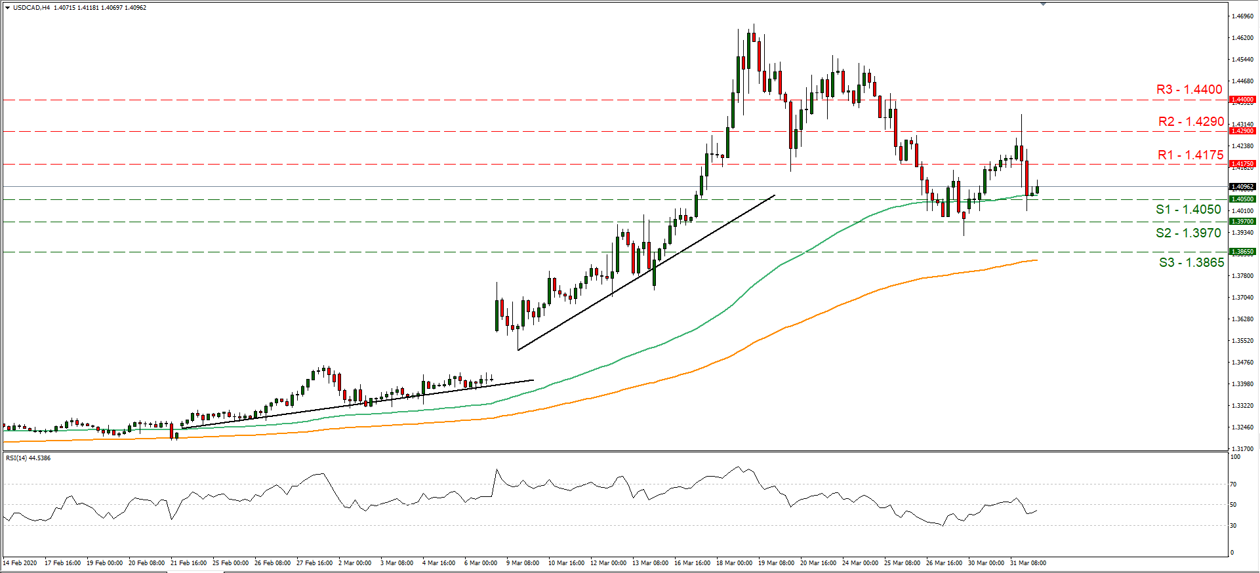This screenshot has width=1260, height=573.
Task: Click the RSI(14) 44.5386 indicator label
Action: (x=28, y=458)
